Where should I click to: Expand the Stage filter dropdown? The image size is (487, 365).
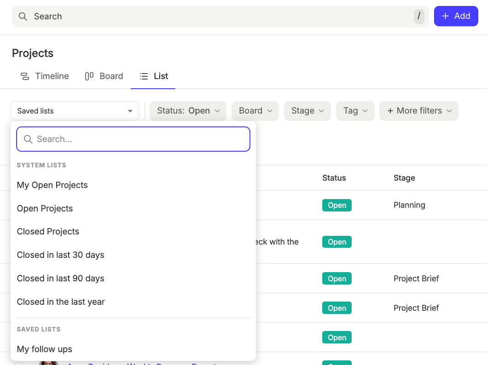point(307,111)
